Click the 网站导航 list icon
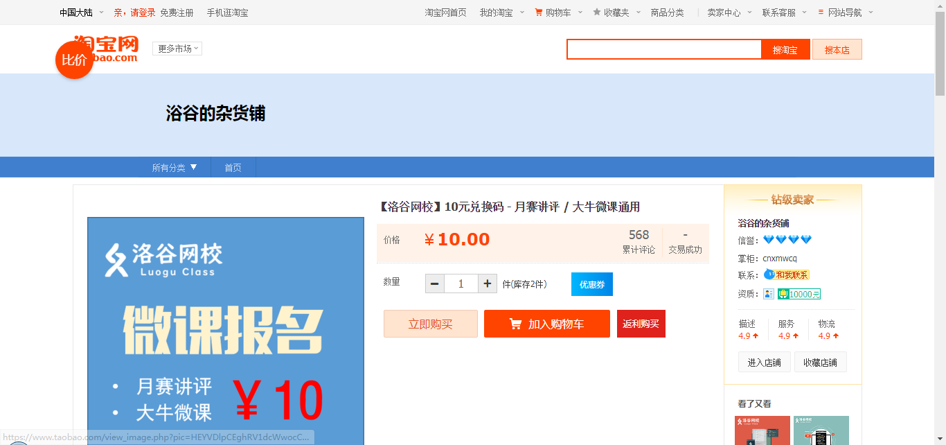This screenshot has height=445, width=946. tap(821, 12)
